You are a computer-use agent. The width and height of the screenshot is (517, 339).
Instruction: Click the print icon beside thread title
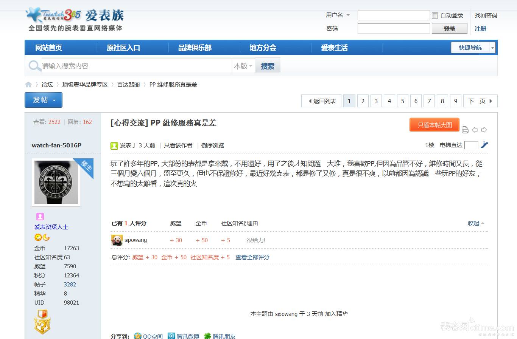(x=465, y=130)
